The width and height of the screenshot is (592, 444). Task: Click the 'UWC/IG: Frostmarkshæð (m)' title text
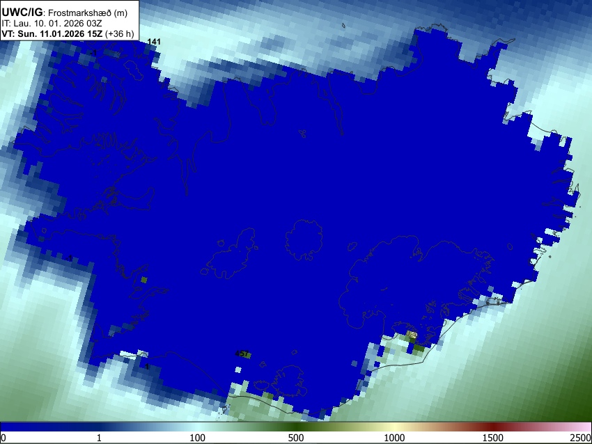[x=65, y=13]
